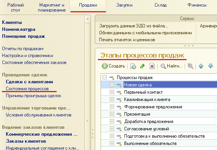Click the Создать green plus button
Viewport: 217px width, 150px height.
click(x=113, y=66)
